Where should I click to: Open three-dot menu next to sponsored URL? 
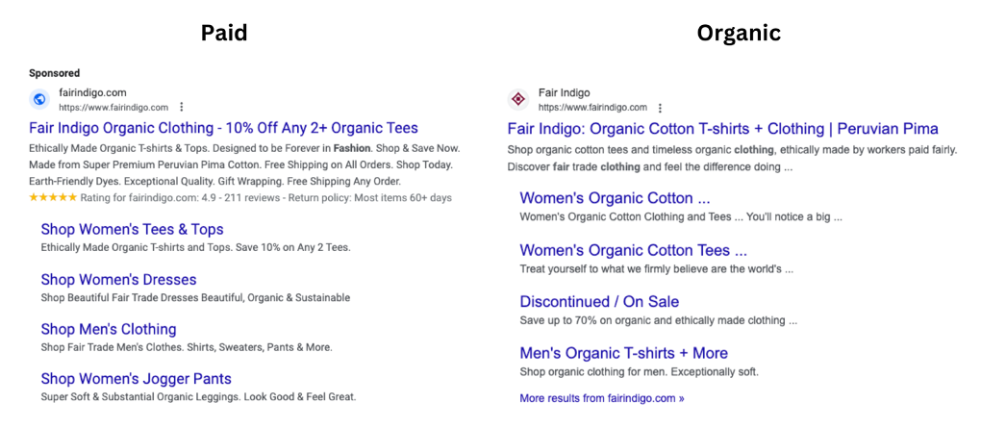182,107
